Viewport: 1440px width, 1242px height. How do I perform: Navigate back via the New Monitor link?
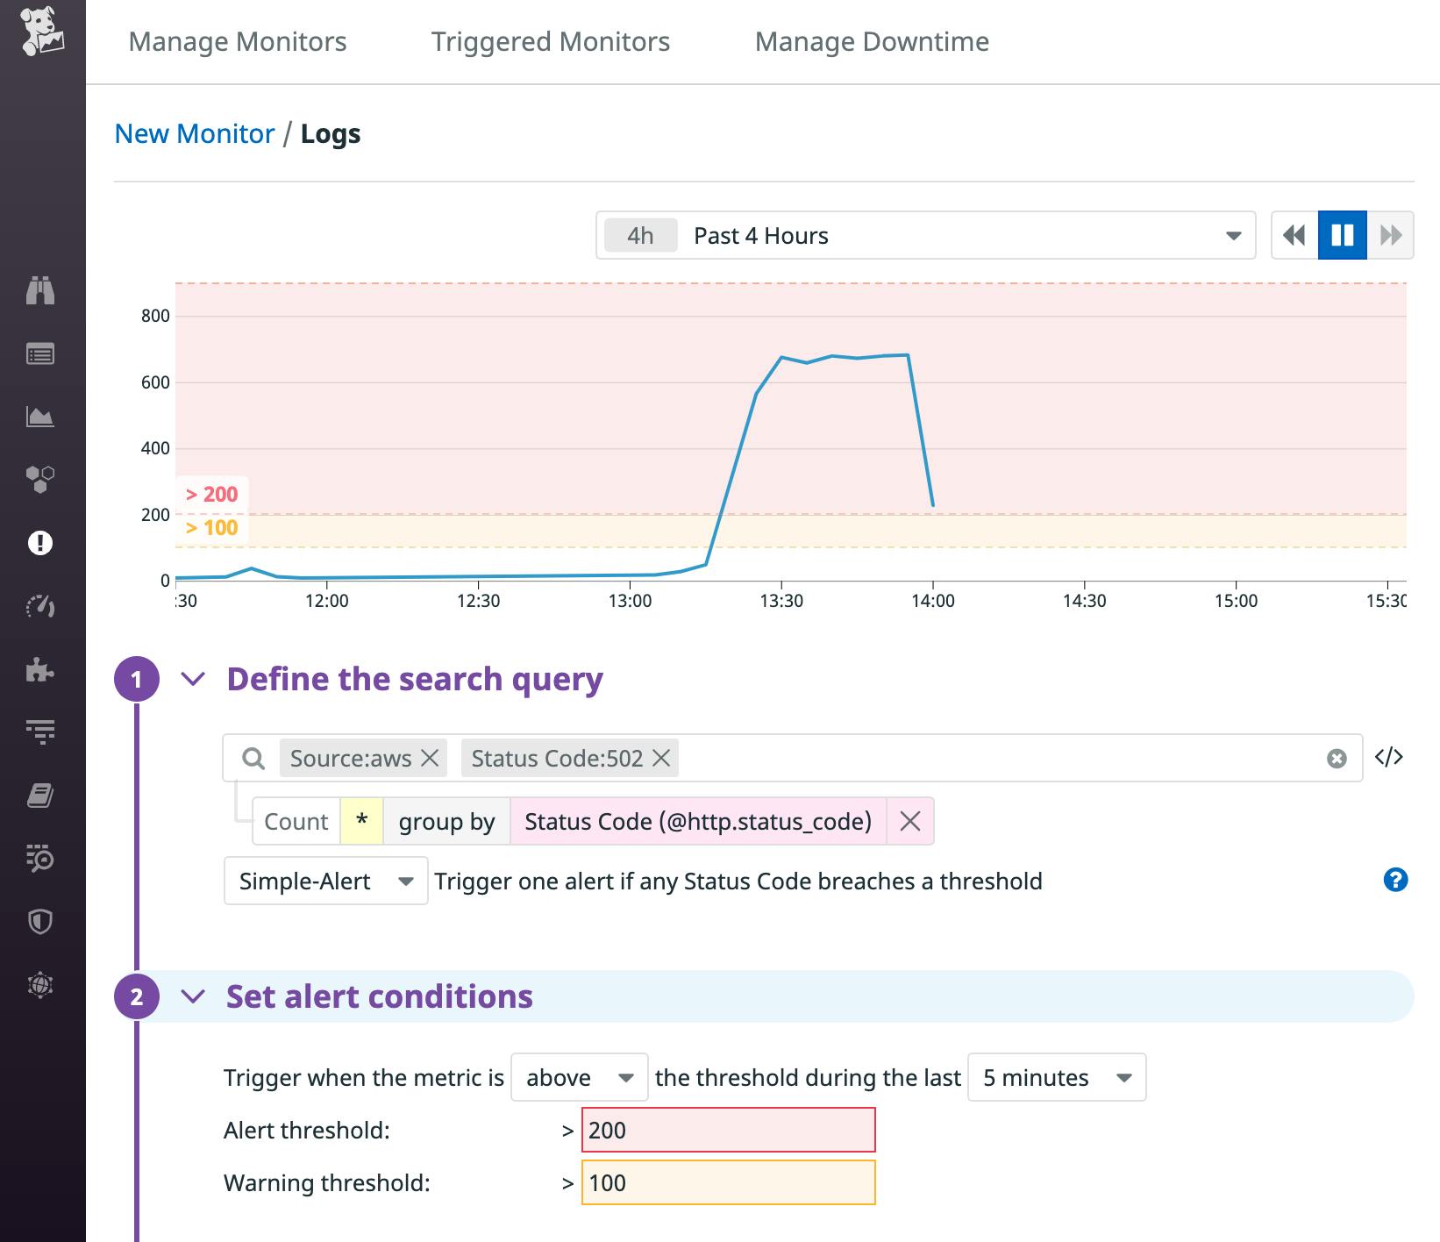pyautogui.click(x=195, y=133)
